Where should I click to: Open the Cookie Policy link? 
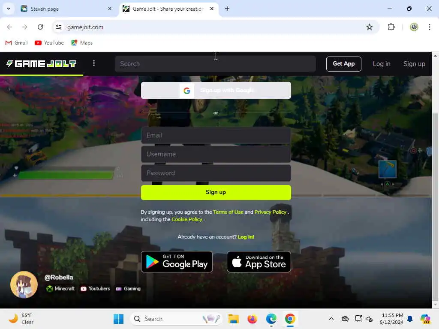point(187,219)
